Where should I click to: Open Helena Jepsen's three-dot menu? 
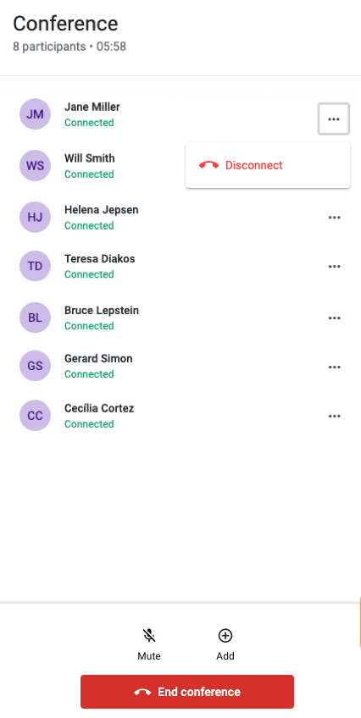(334, 218)
